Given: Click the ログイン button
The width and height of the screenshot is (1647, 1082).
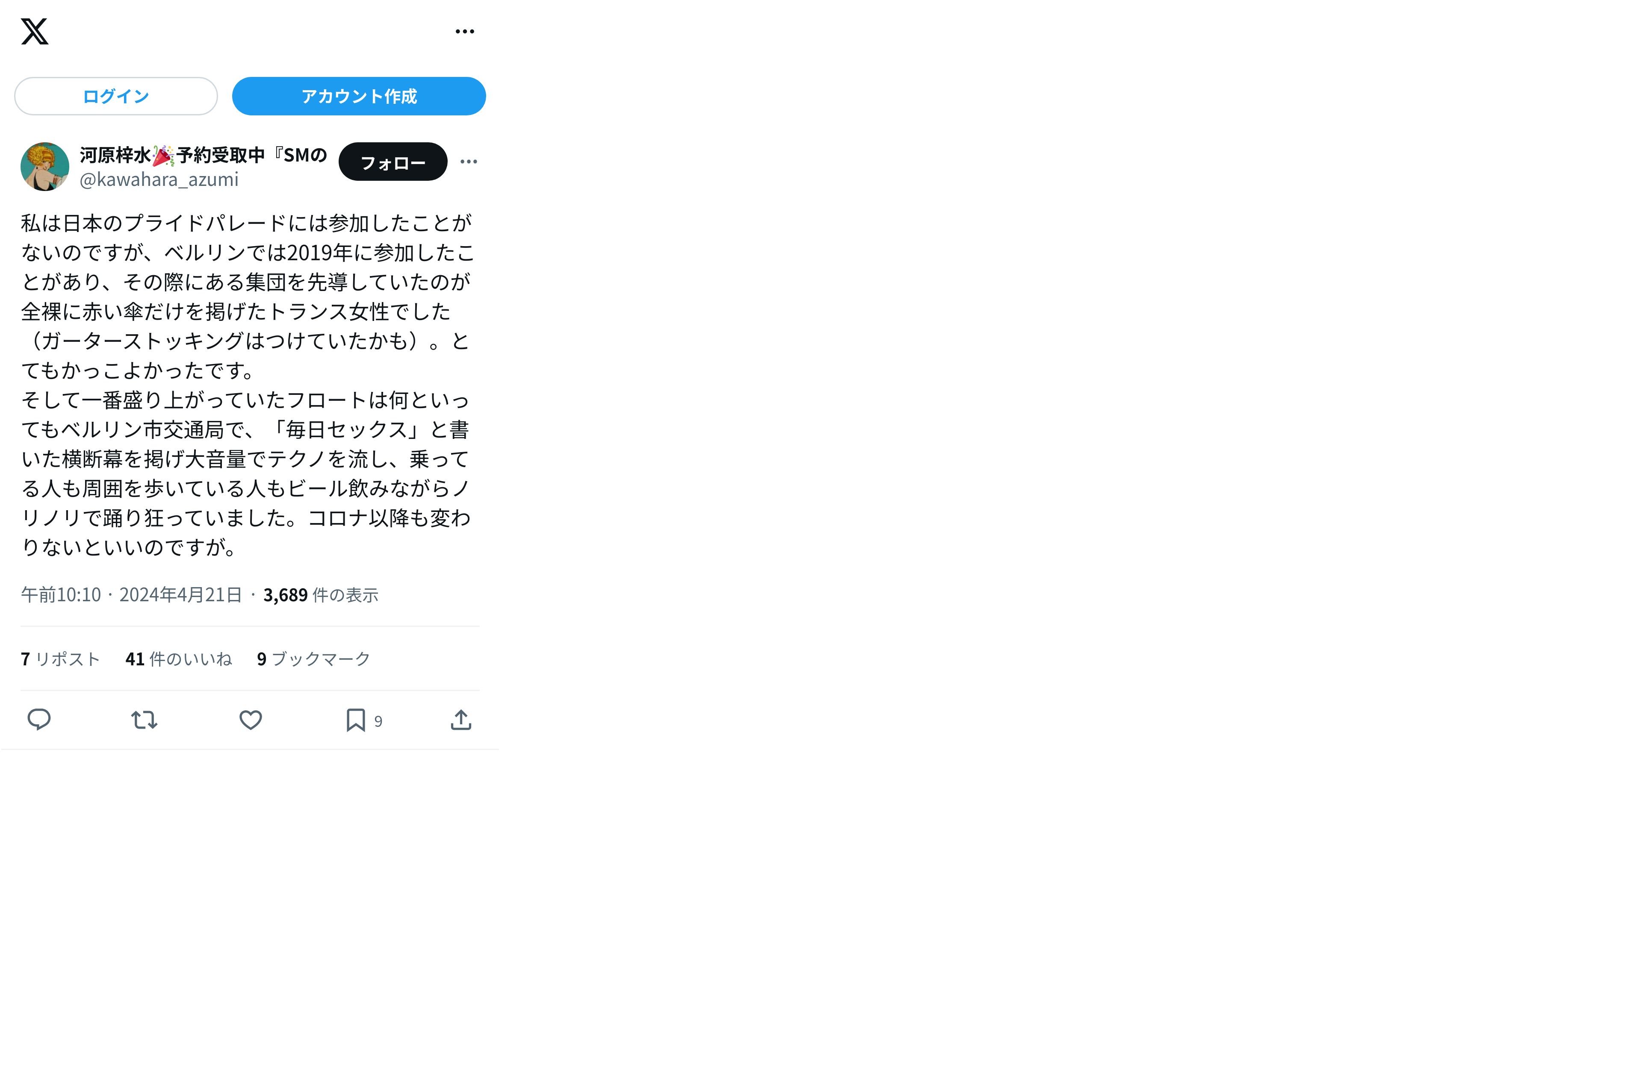Looking at the screenshot, I should coord(116,96).
